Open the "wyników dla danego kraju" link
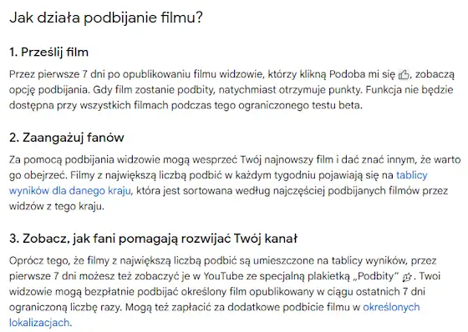468x332 pixels. 70,191
